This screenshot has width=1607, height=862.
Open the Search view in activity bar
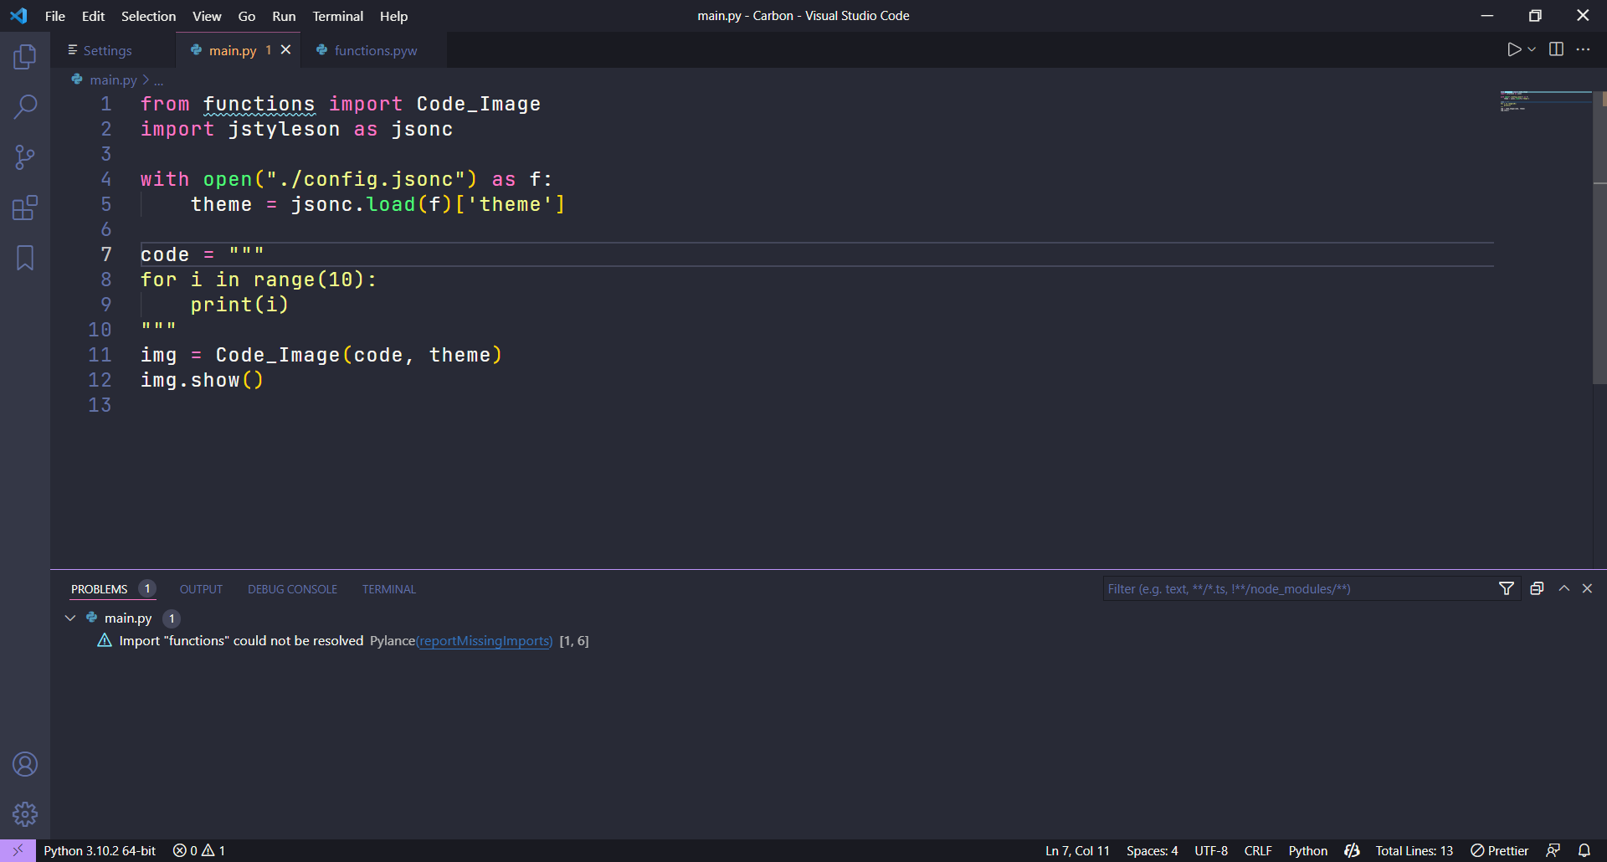click(25, 107)
